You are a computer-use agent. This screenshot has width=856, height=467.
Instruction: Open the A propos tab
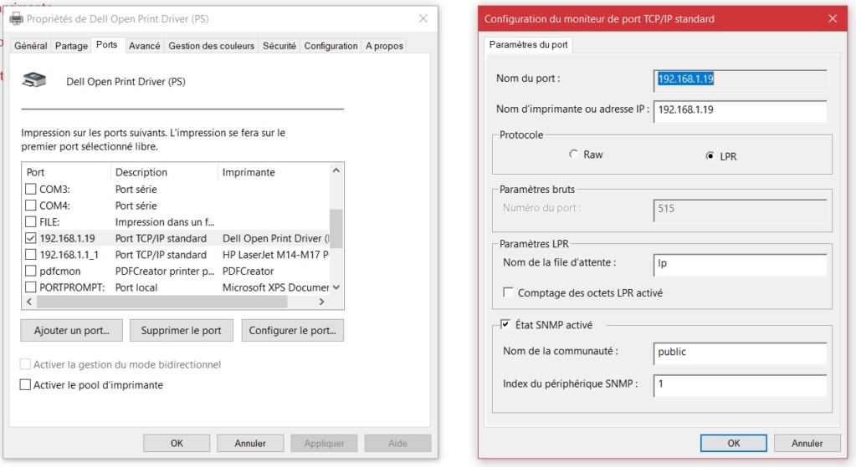click(x=384, y=46)
